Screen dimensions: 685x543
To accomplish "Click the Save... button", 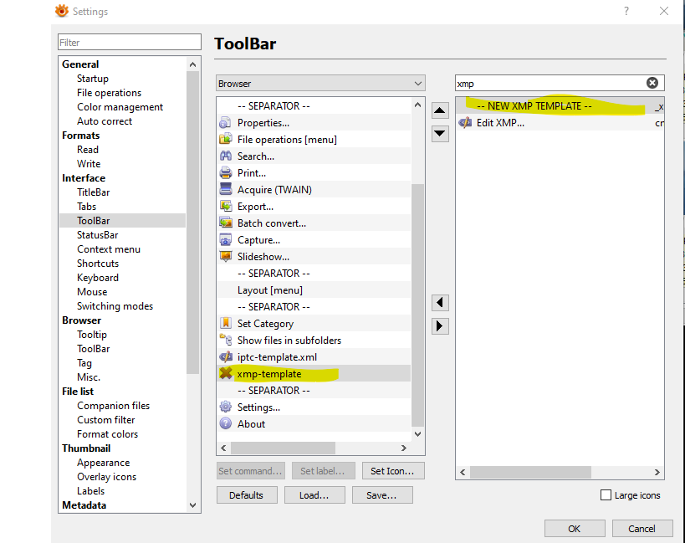I will click(382, 495).
